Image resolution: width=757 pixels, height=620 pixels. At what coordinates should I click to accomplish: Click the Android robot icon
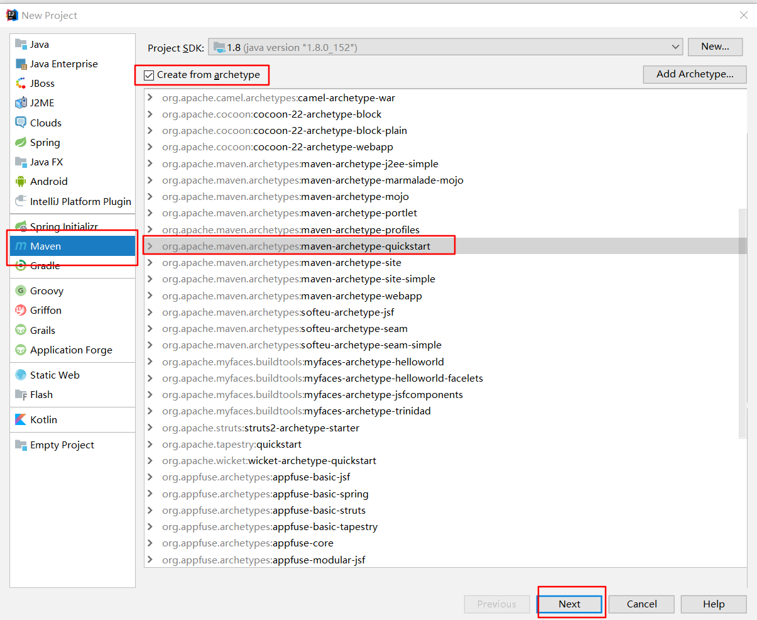[21, 182]
